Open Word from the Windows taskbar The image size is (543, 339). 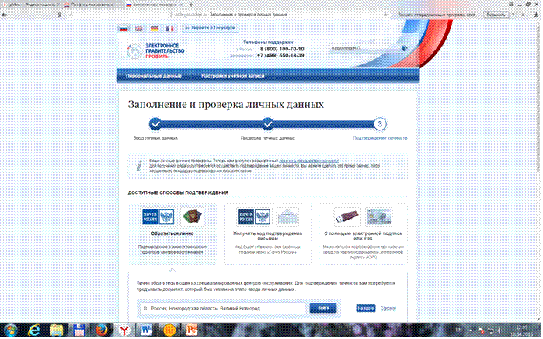(145, 330)
